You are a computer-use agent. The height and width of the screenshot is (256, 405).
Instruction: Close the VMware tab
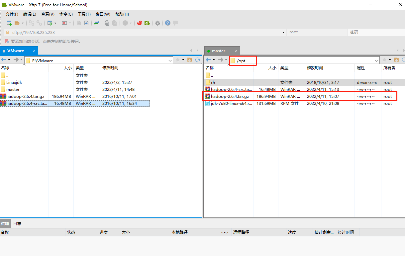point(33,51)
